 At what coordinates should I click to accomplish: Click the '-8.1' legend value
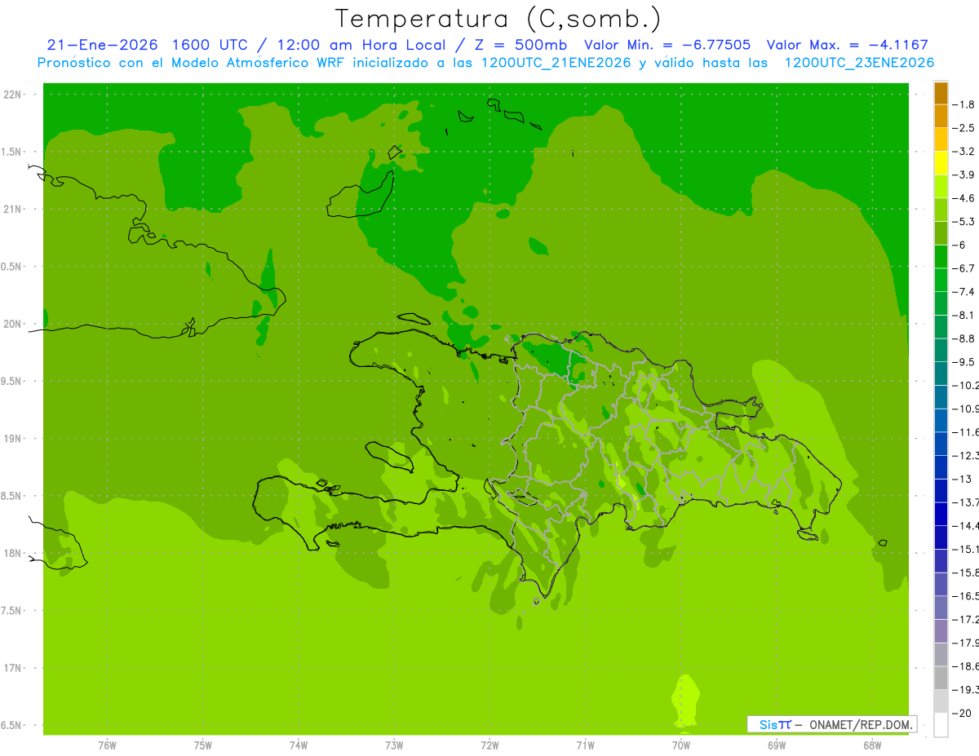[x=964, y=315]
